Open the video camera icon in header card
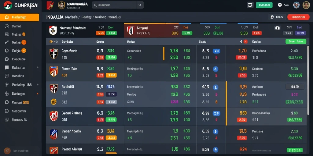 click(x=278, y=28)
